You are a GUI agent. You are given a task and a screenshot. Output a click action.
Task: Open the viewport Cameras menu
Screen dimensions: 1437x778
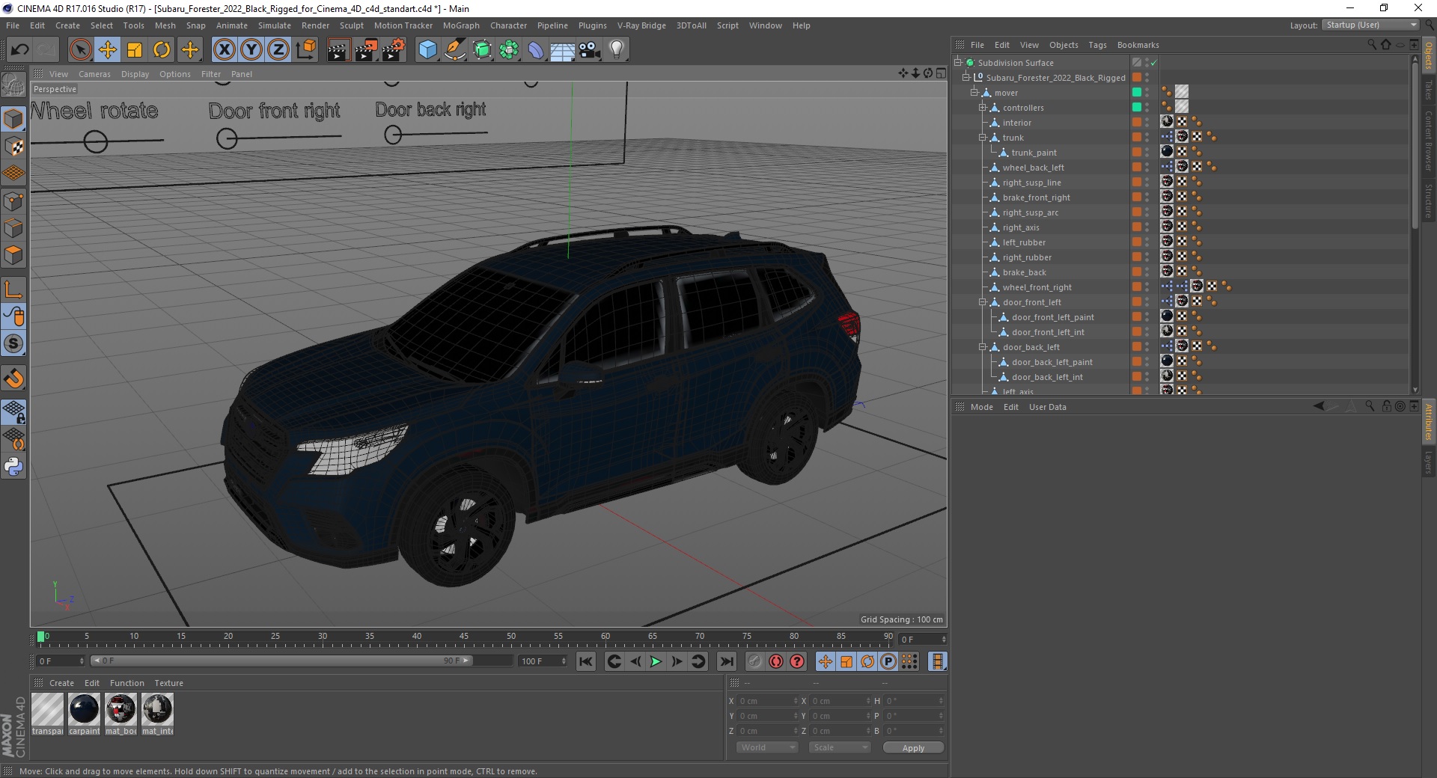coord(94,74)
